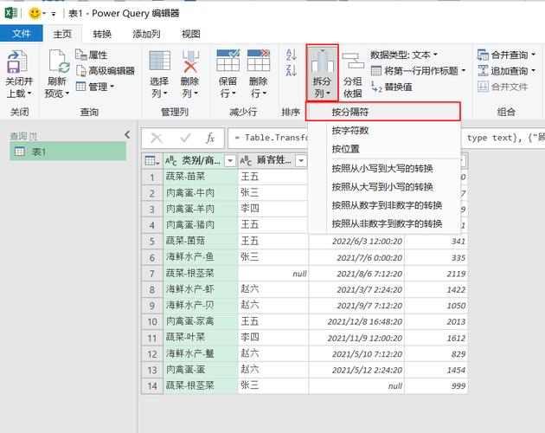The width and height of the screenshot is (545, 433).
Task: Click Combine Files (合并文件)
Action: click(x=503, y=87)
